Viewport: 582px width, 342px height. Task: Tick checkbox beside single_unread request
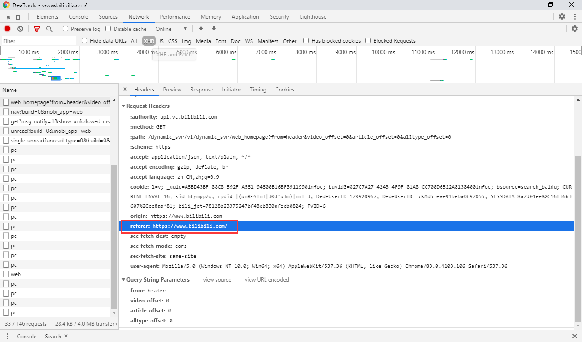click(x=6, y=141)
